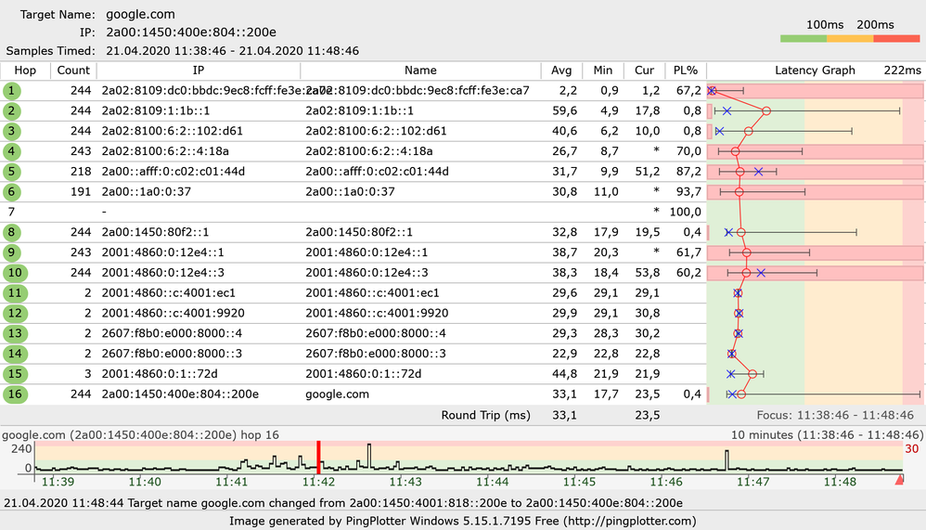The height and width of the screenshot is (530, 926).
Task: Sort by the IP column header
Action: coord(199,71)
